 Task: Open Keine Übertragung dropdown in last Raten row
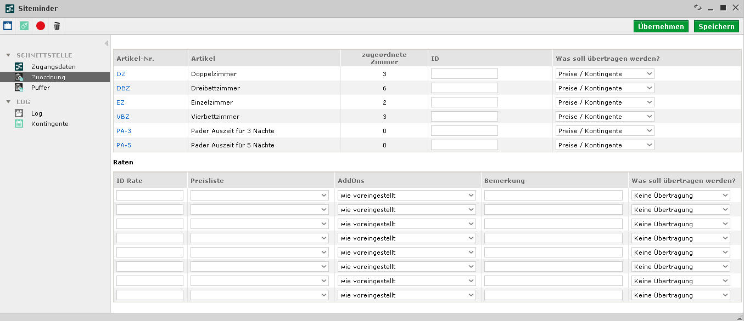(x=681, y=295)
